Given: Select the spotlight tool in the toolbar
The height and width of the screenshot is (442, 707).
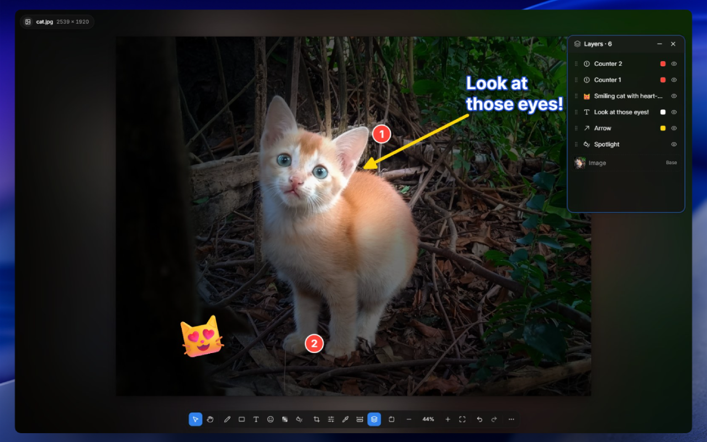Looking at the screenshot, I should 299,419.
